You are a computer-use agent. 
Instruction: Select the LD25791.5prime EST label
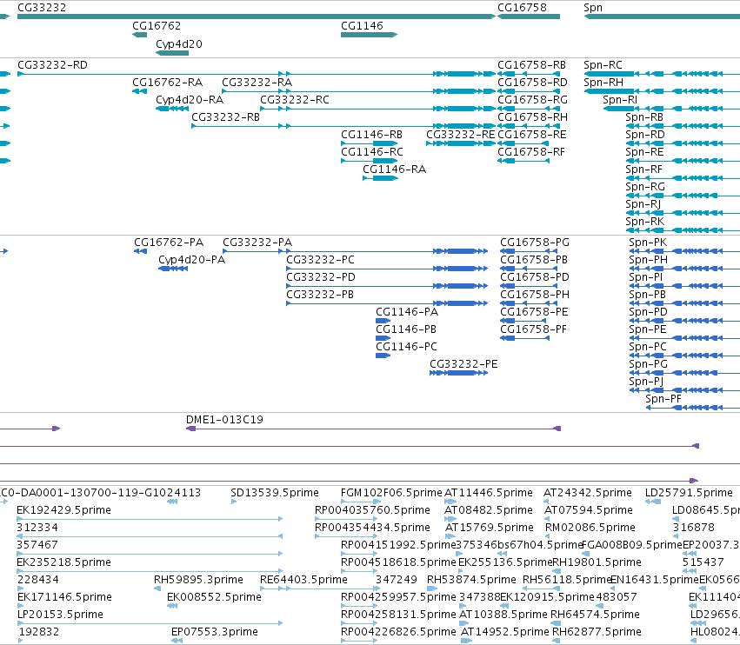[x=689, y=493]
